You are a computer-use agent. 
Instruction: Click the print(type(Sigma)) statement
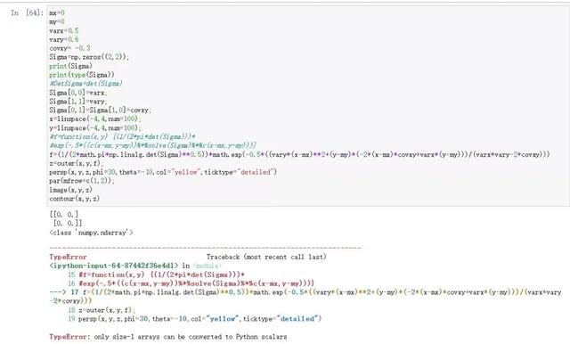[82, 75]
